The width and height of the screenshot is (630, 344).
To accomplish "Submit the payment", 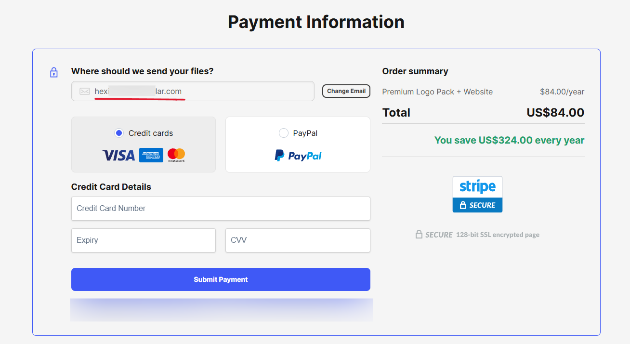I will [x=221, y=279].
